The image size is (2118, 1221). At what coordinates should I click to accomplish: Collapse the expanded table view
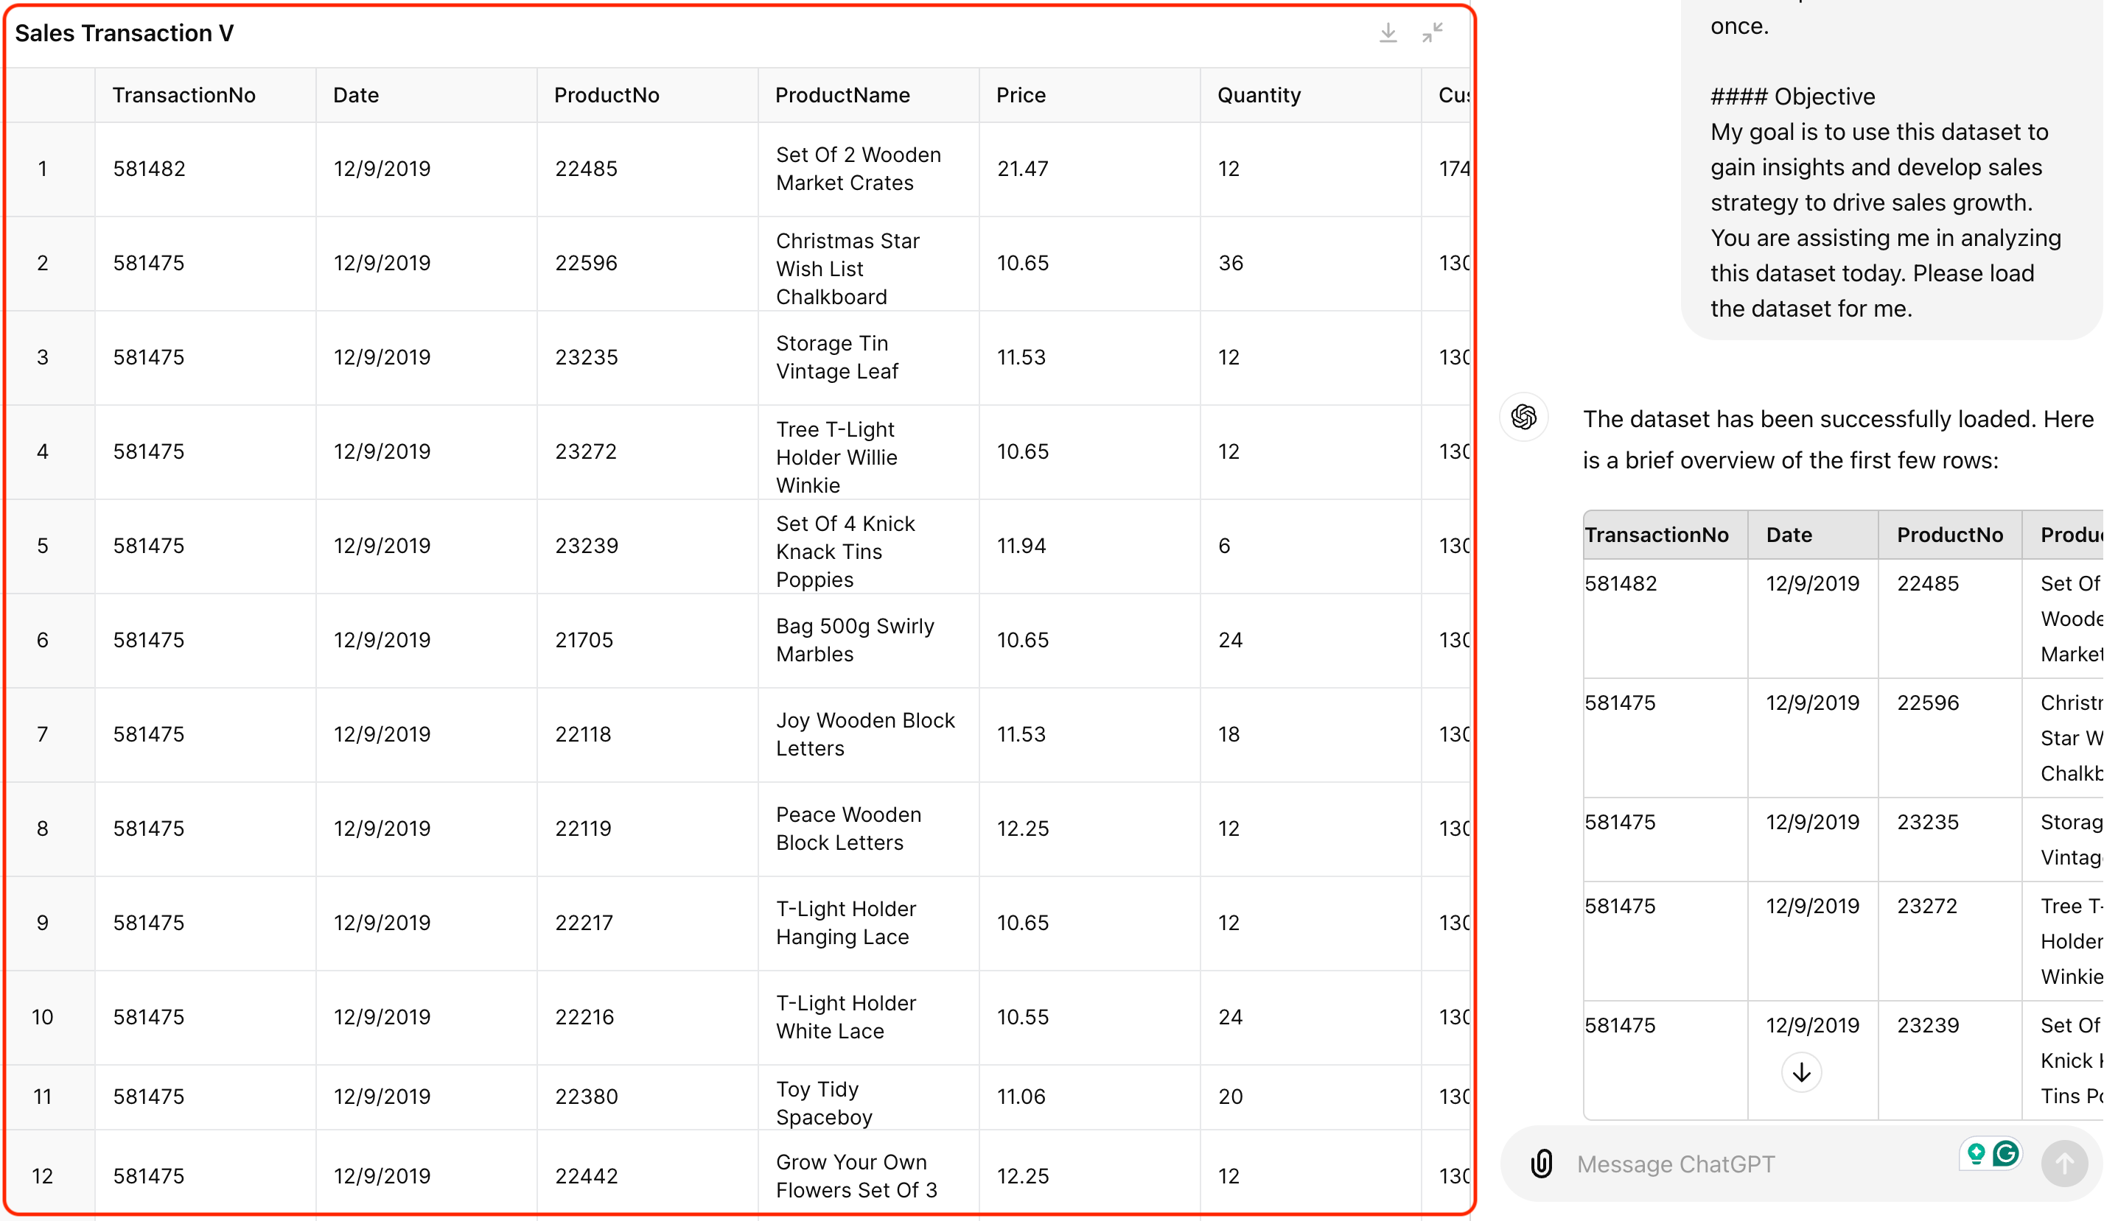(1433, 34)
